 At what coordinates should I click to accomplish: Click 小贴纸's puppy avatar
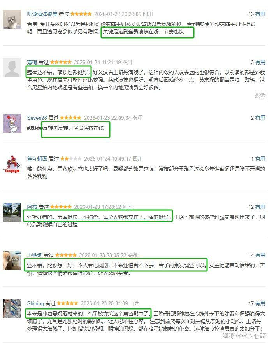click(x=12, y=260)
